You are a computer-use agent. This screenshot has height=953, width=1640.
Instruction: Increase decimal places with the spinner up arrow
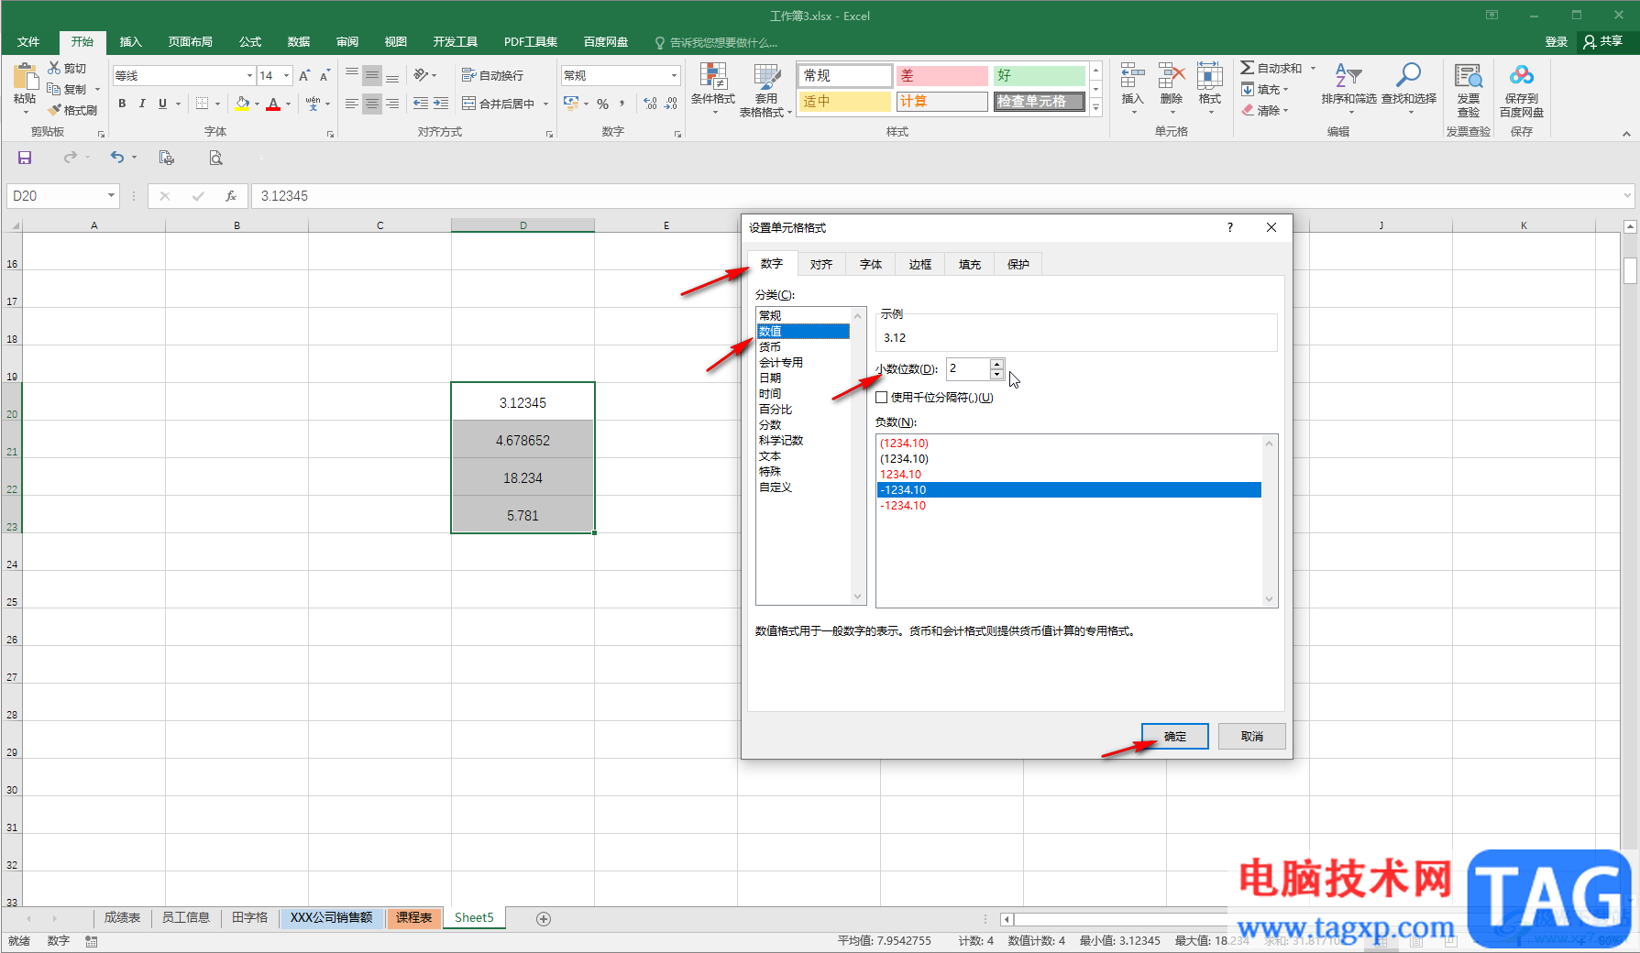tap(997, 364)
